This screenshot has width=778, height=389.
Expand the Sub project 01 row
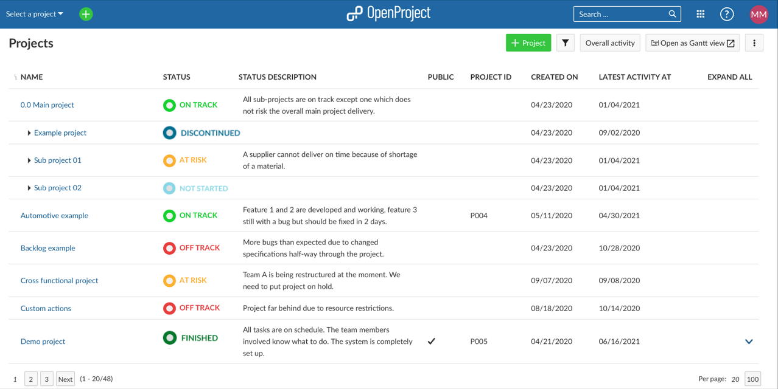click(x=29, y=160)
